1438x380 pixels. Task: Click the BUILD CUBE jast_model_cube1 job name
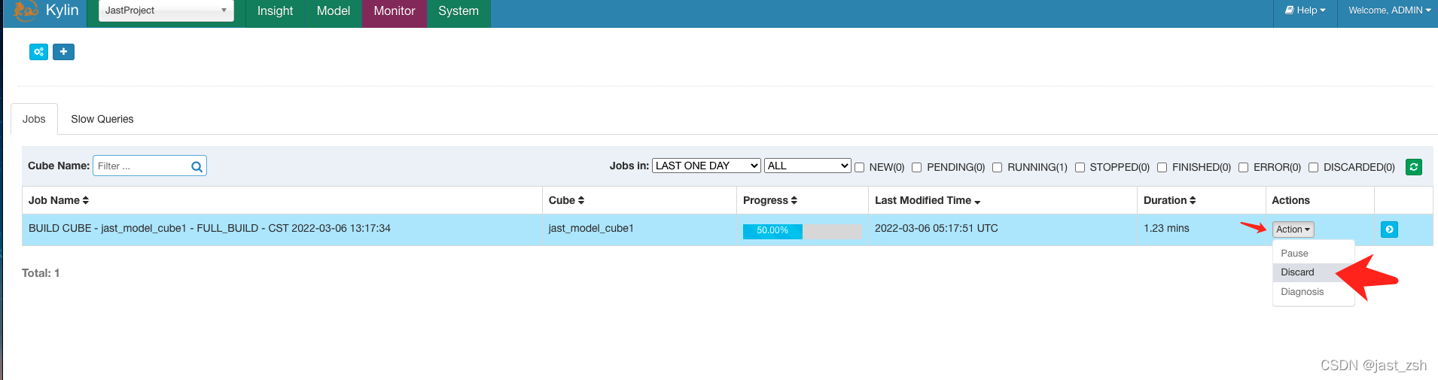click(209, 228)
